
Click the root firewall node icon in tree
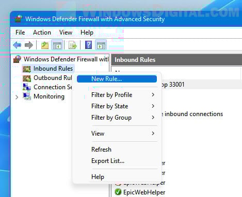click(17, 59)
